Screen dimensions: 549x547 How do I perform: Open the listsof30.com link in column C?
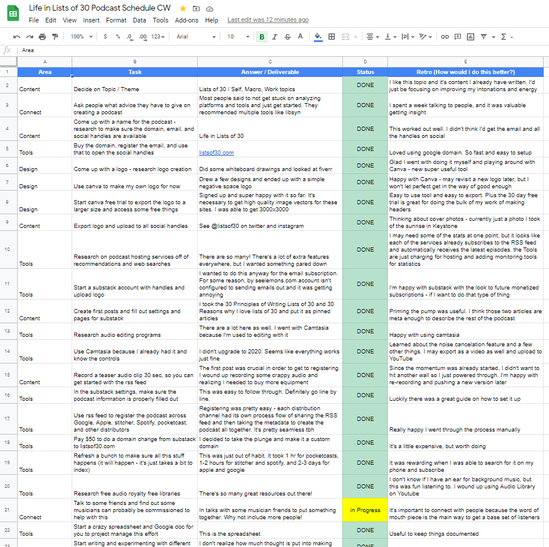coord(216,153)
